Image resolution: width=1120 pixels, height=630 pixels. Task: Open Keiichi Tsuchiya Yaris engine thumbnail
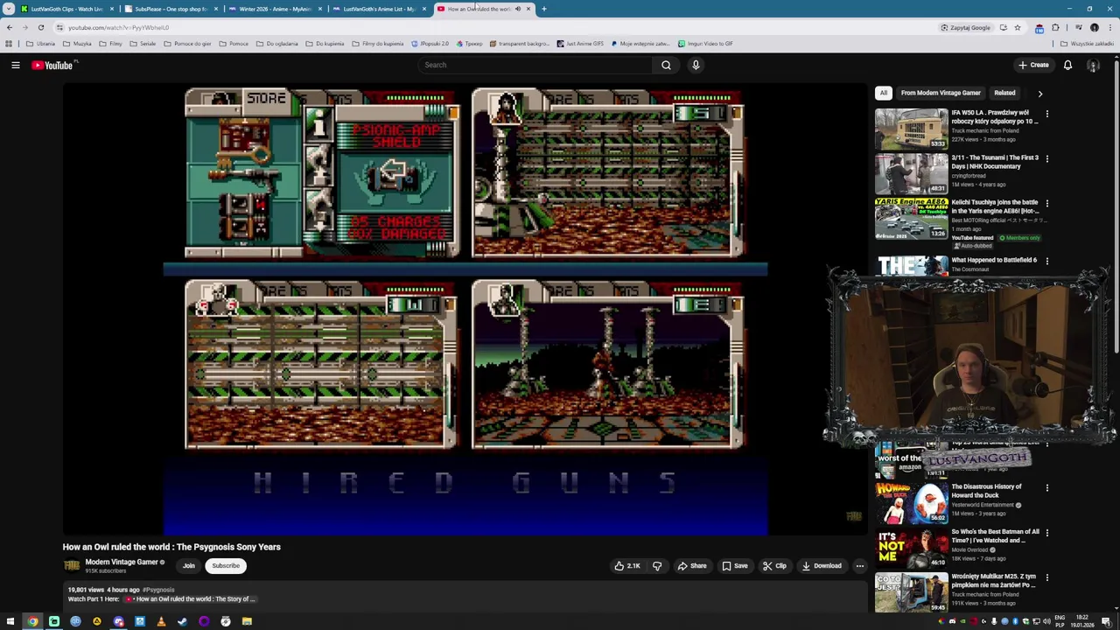click(x=911, y=218)
